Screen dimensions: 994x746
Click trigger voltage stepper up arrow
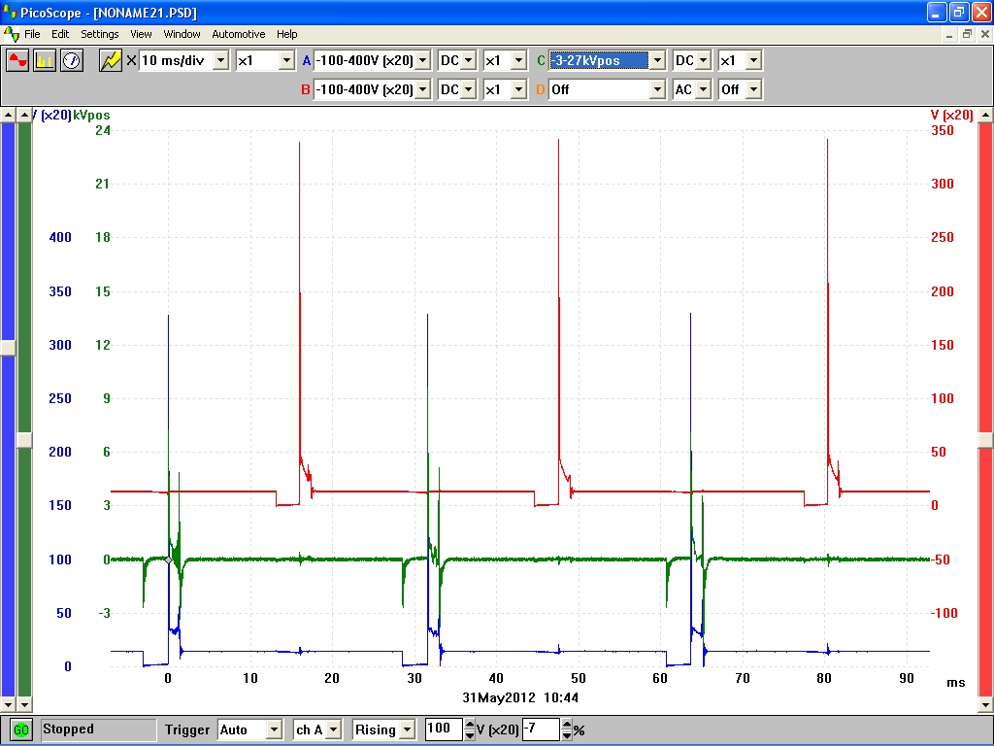(470, 724)
